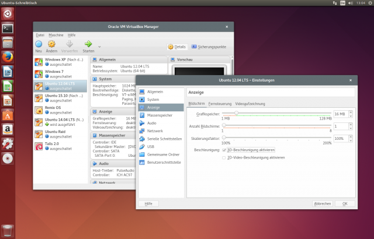
Task: Collapse the Audio section header in Manager
Action: tap(113, 164)
